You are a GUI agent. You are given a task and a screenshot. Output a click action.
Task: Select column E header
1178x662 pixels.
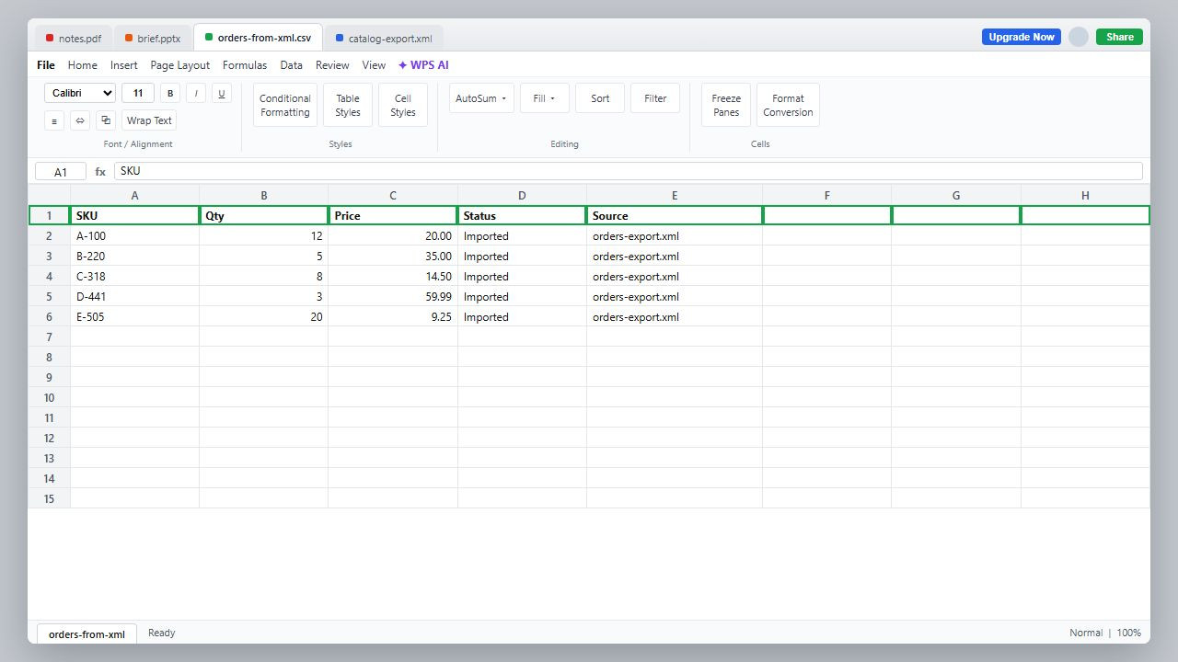tap(675, 195)
